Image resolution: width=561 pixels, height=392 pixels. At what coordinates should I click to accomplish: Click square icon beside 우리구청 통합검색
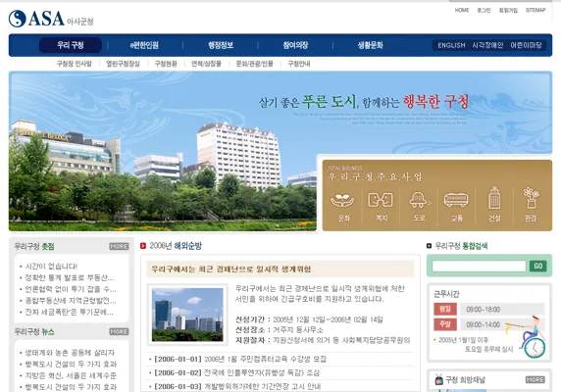429,246
